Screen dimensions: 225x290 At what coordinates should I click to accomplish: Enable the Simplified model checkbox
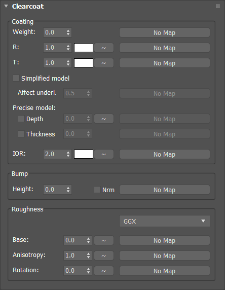pos(16,78)
